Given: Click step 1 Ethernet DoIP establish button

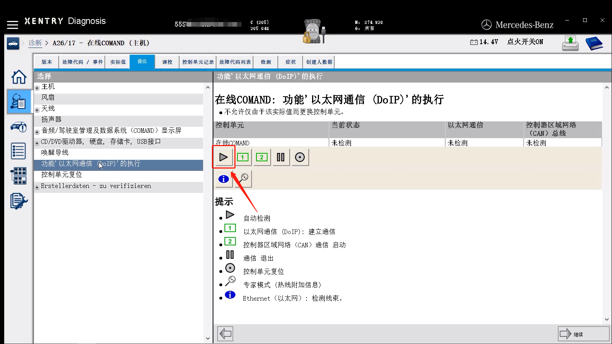Looking at the screenshot, I should click(243, 157).
